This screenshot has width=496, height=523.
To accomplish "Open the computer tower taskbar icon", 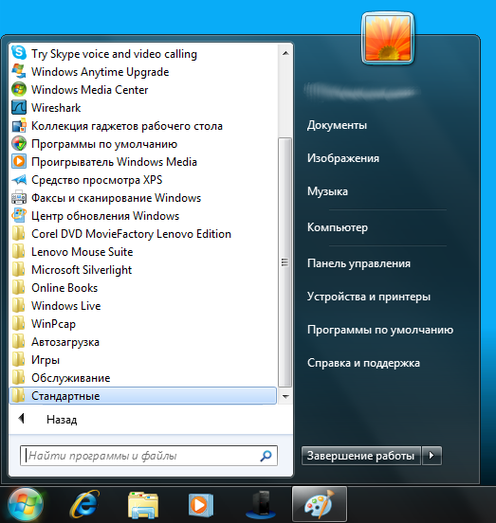I will pyautogui.click(x=261, y=505).
